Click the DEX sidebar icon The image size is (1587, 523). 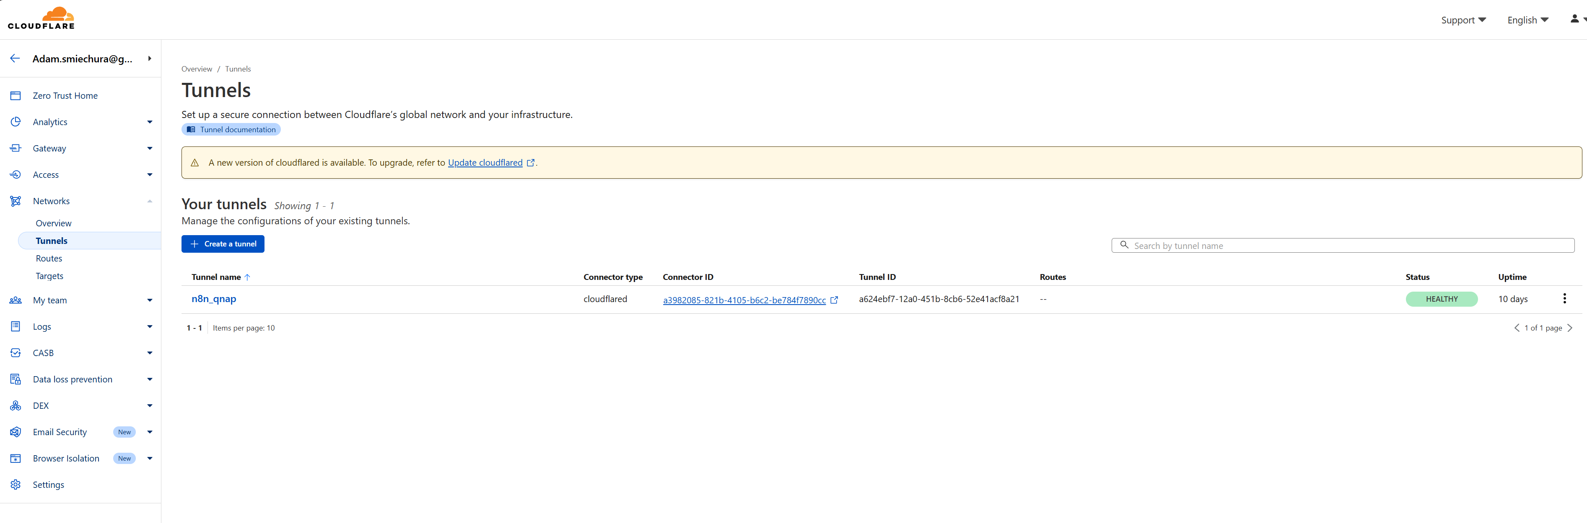(x=16, y=405)
